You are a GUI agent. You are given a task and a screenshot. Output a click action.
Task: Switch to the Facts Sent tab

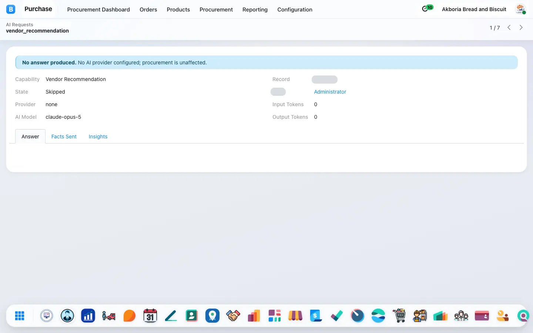click(x=64, y=137)
